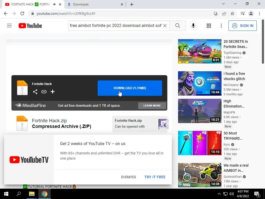Click the Top5Gaming channel name
The width and height of the screenshot is (265, 199).
coord(232,53)
